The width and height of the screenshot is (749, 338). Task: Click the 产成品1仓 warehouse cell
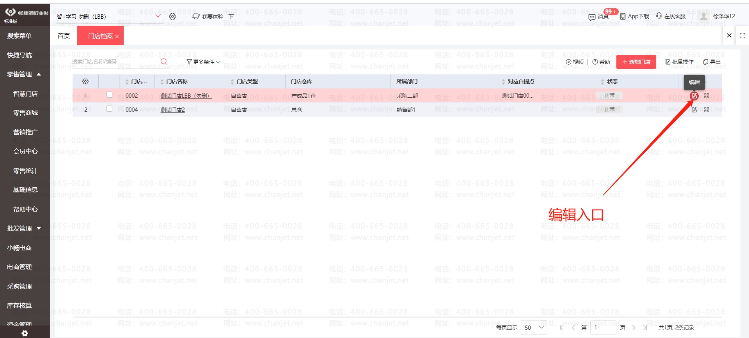point(303,96)
